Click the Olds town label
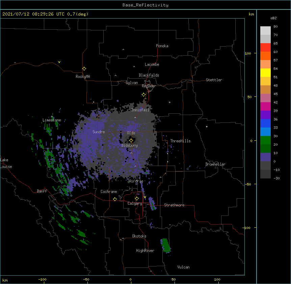 131,133
